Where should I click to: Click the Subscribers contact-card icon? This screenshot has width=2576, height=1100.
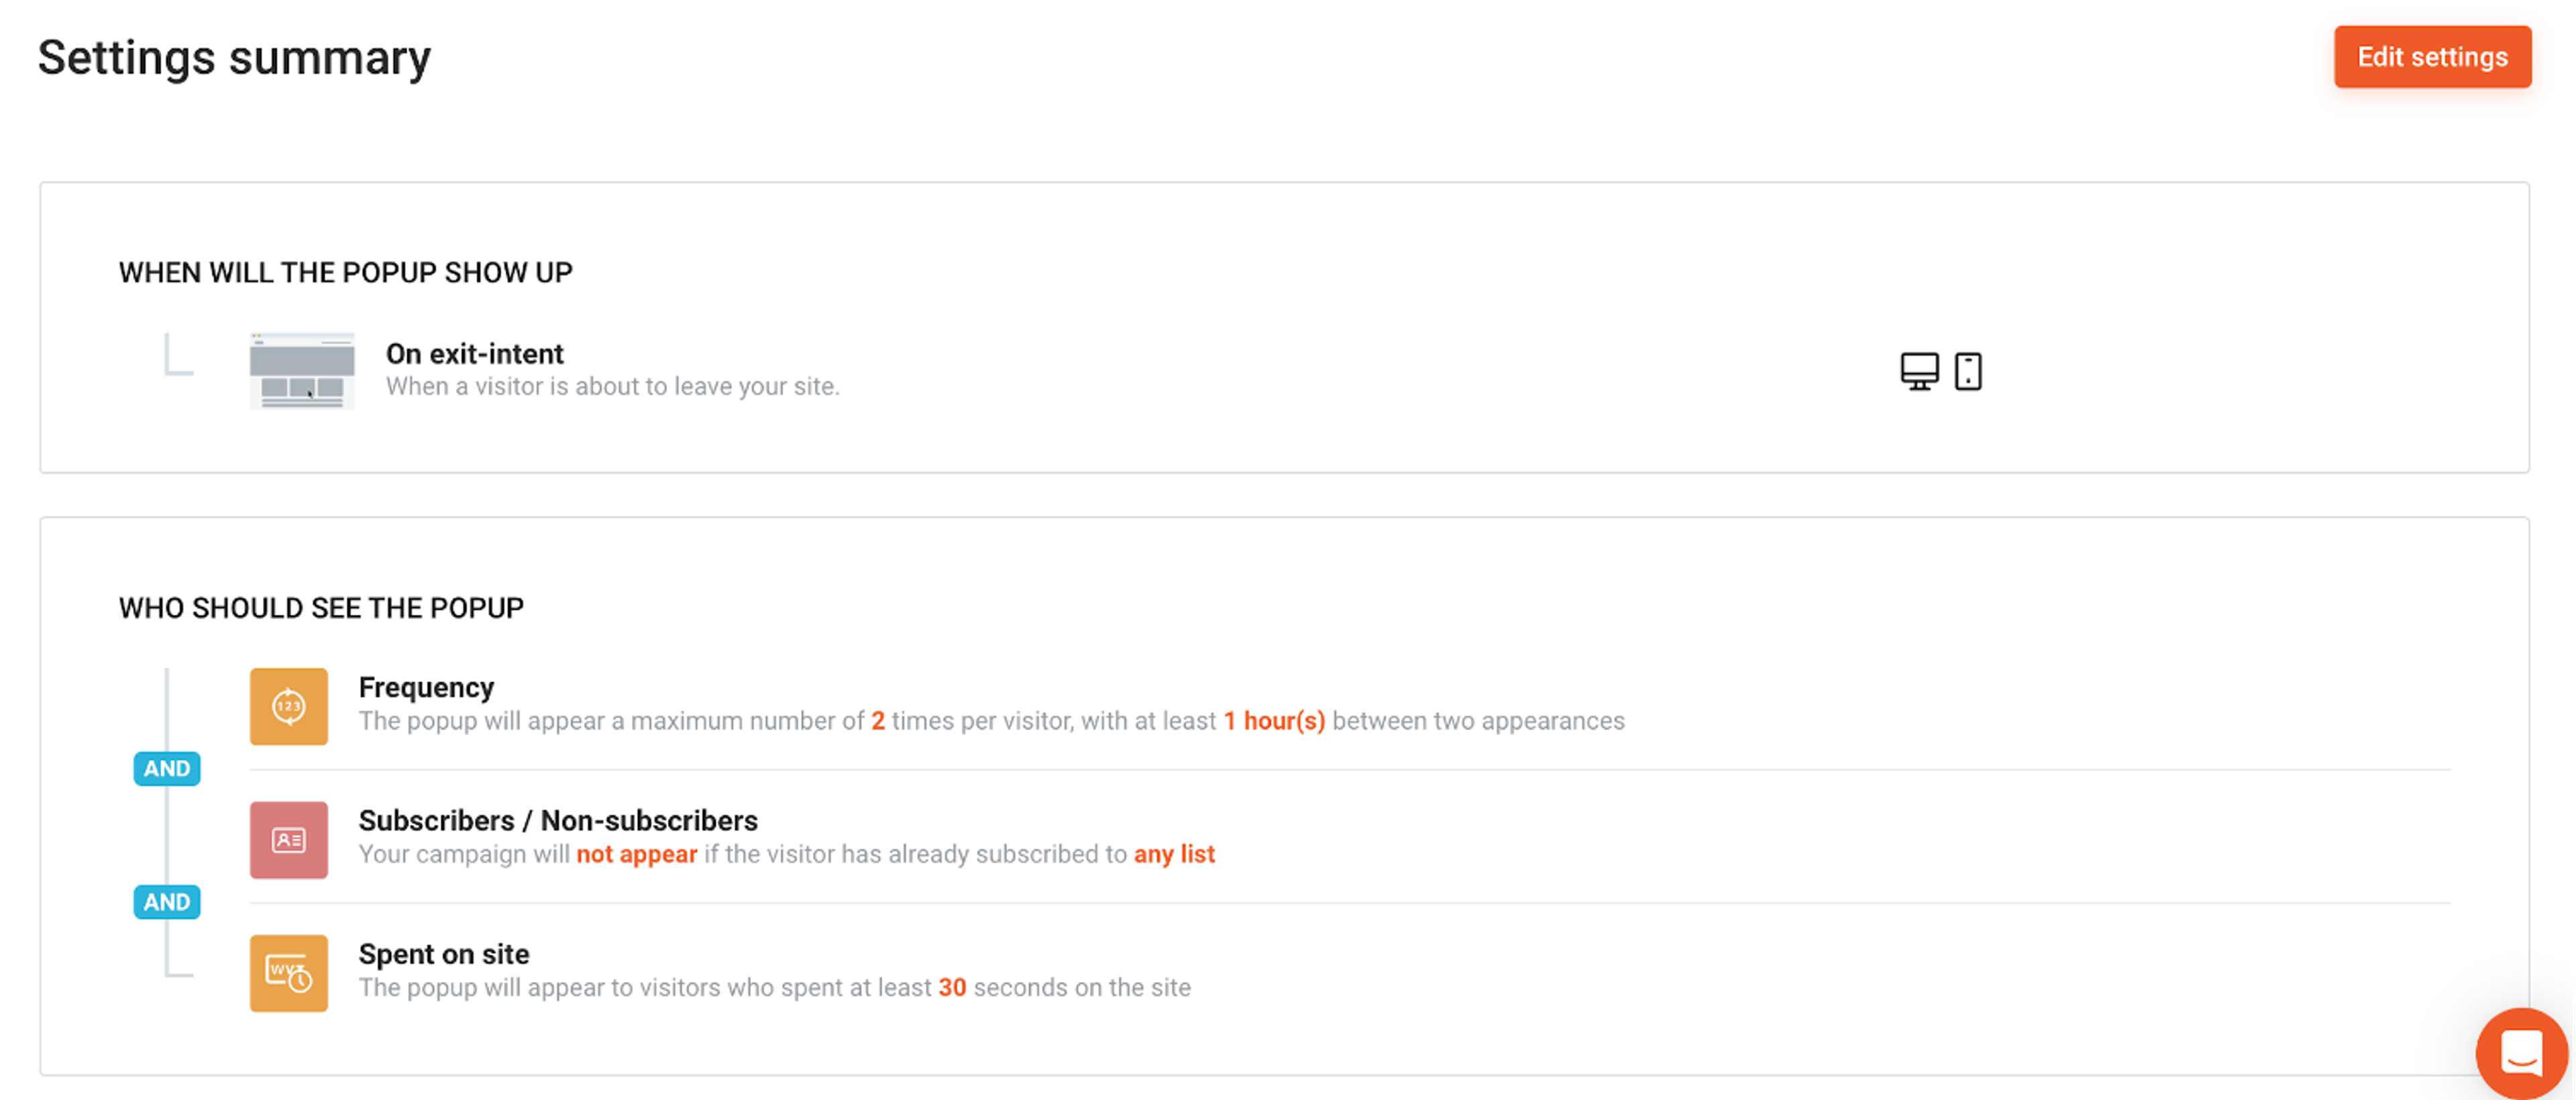[288, 840]
